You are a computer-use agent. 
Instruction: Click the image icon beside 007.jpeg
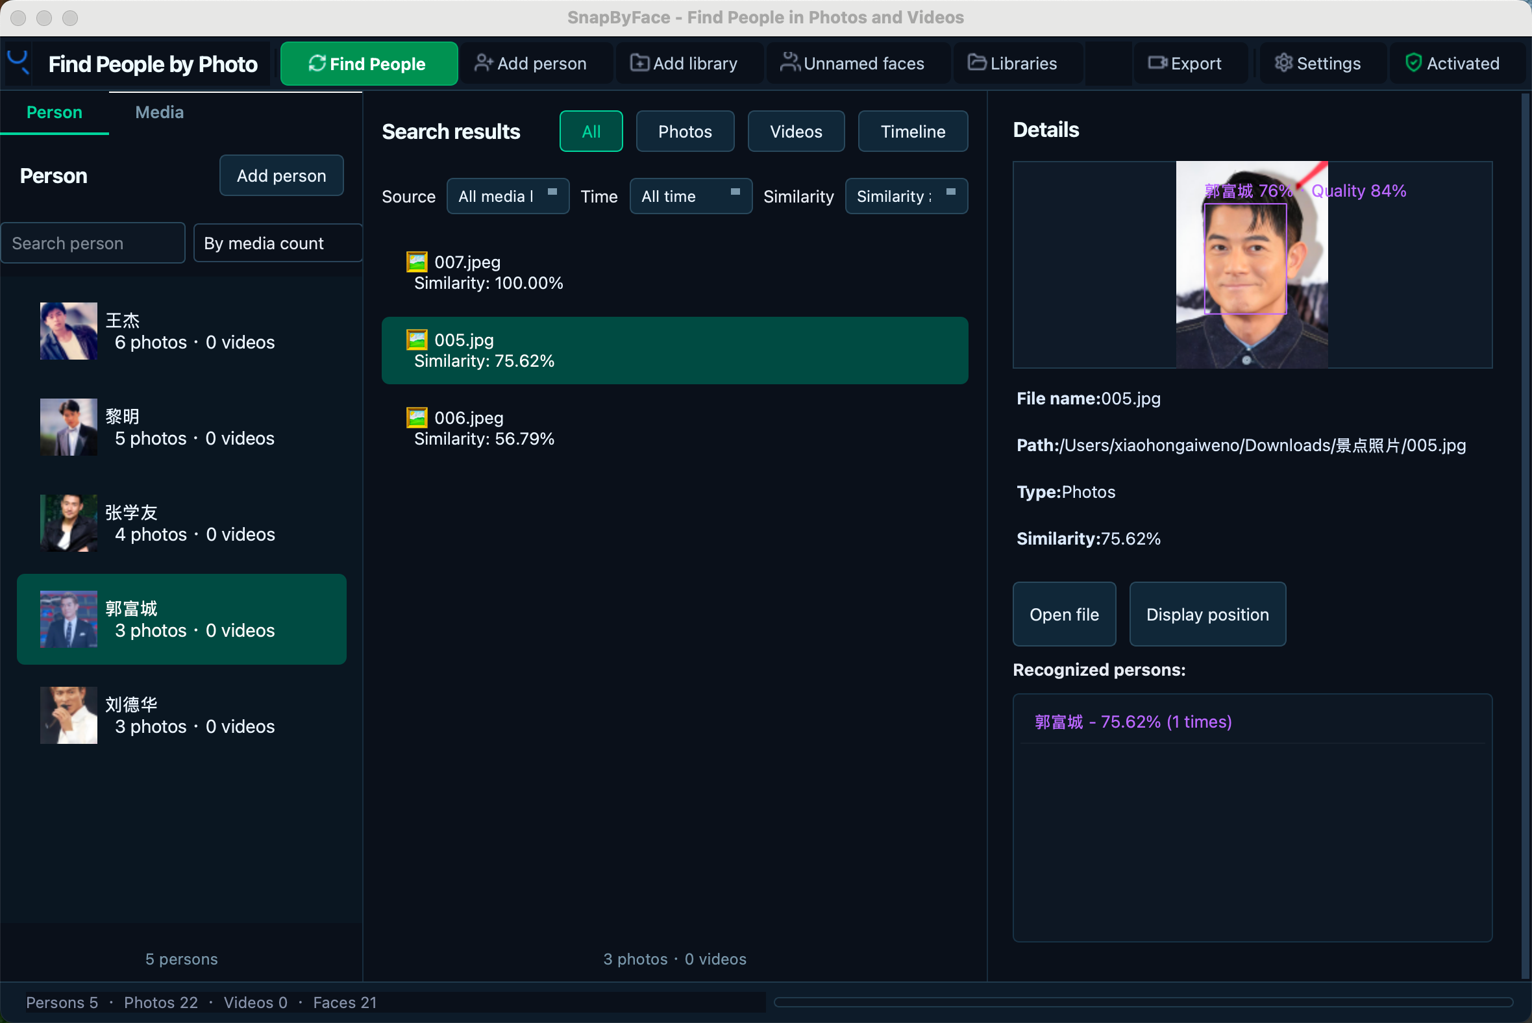pos(417,262)
